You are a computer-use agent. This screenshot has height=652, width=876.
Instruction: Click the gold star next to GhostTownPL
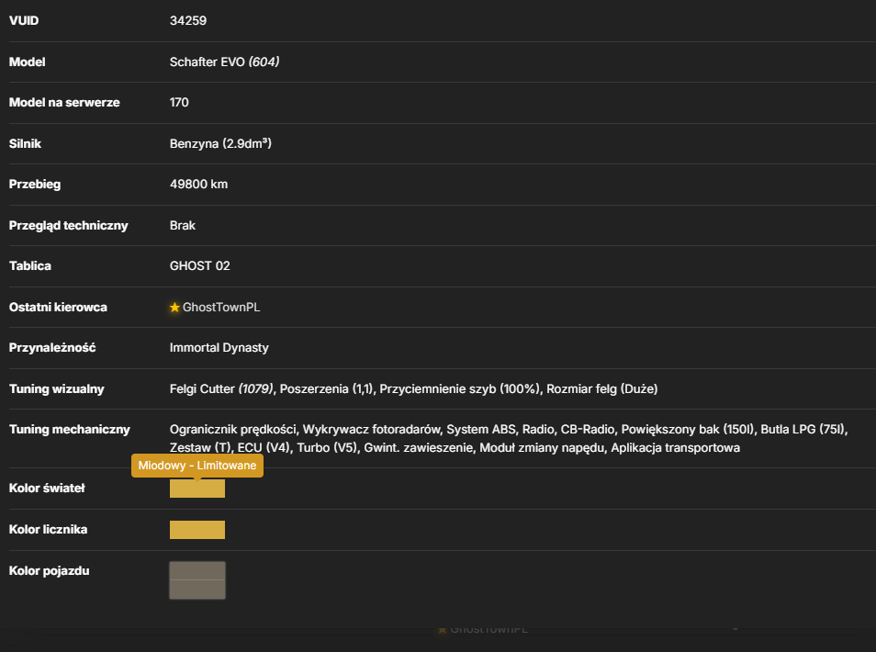click(x=174, y=308)
